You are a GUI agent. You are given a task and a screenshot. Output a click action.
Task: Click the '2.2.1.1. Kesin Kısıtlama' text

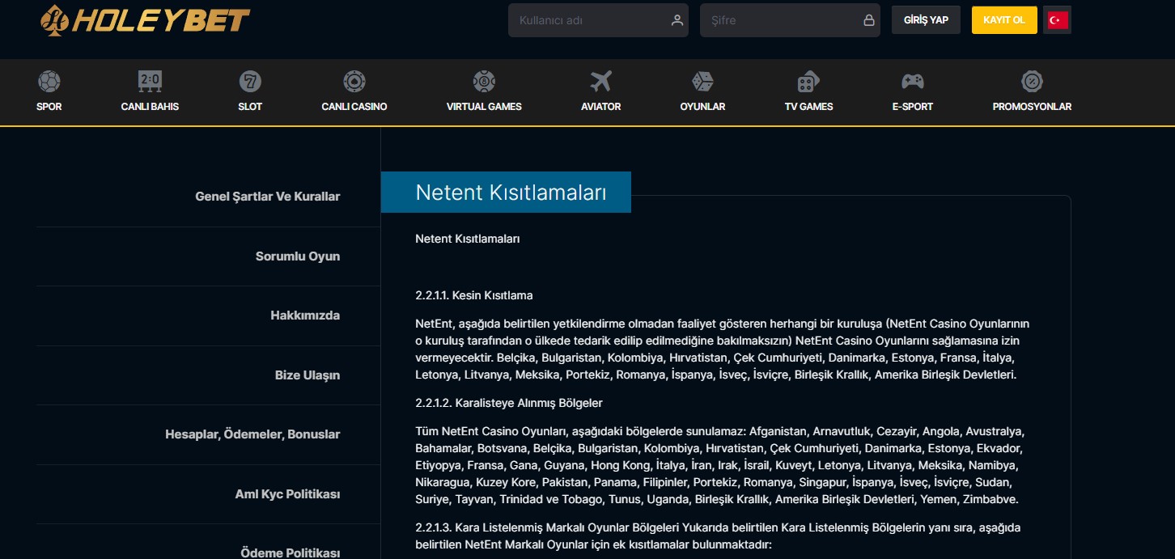coord(474,295)
